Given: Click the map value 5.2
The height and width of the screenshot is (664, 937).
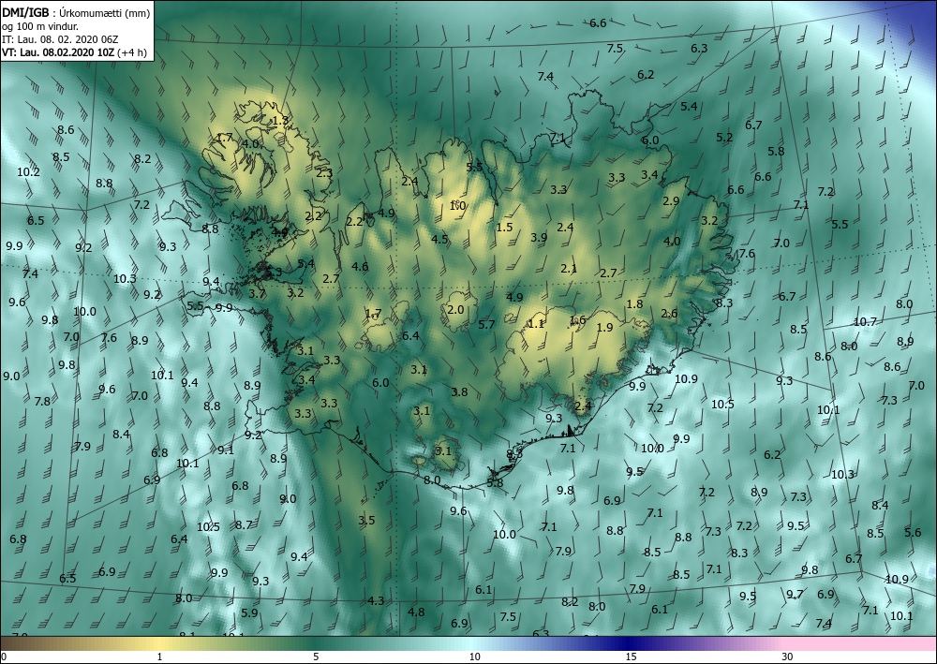Looking at the screenshot, I should pyautogui.click(x=724, y=138).
